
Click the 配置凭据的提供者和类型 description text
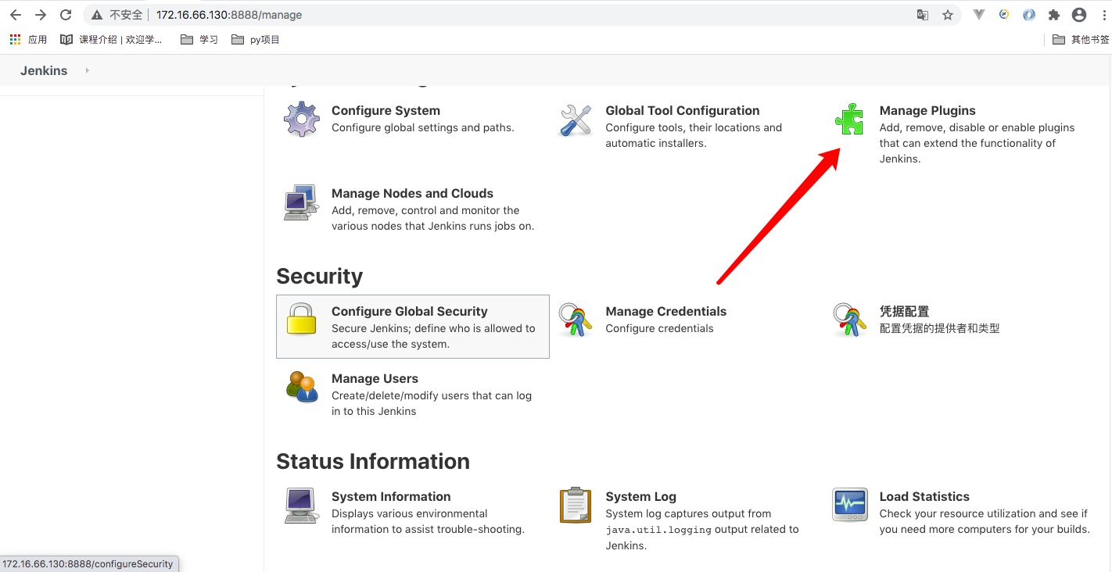[x=939, y=328]
